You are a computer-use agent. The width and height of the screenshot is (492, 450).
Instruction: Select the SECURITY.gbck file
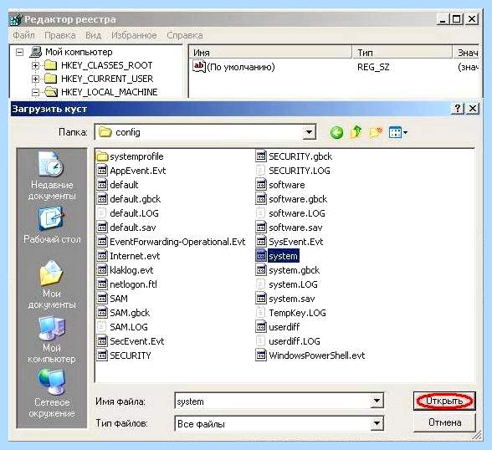[x=294, y=156]
